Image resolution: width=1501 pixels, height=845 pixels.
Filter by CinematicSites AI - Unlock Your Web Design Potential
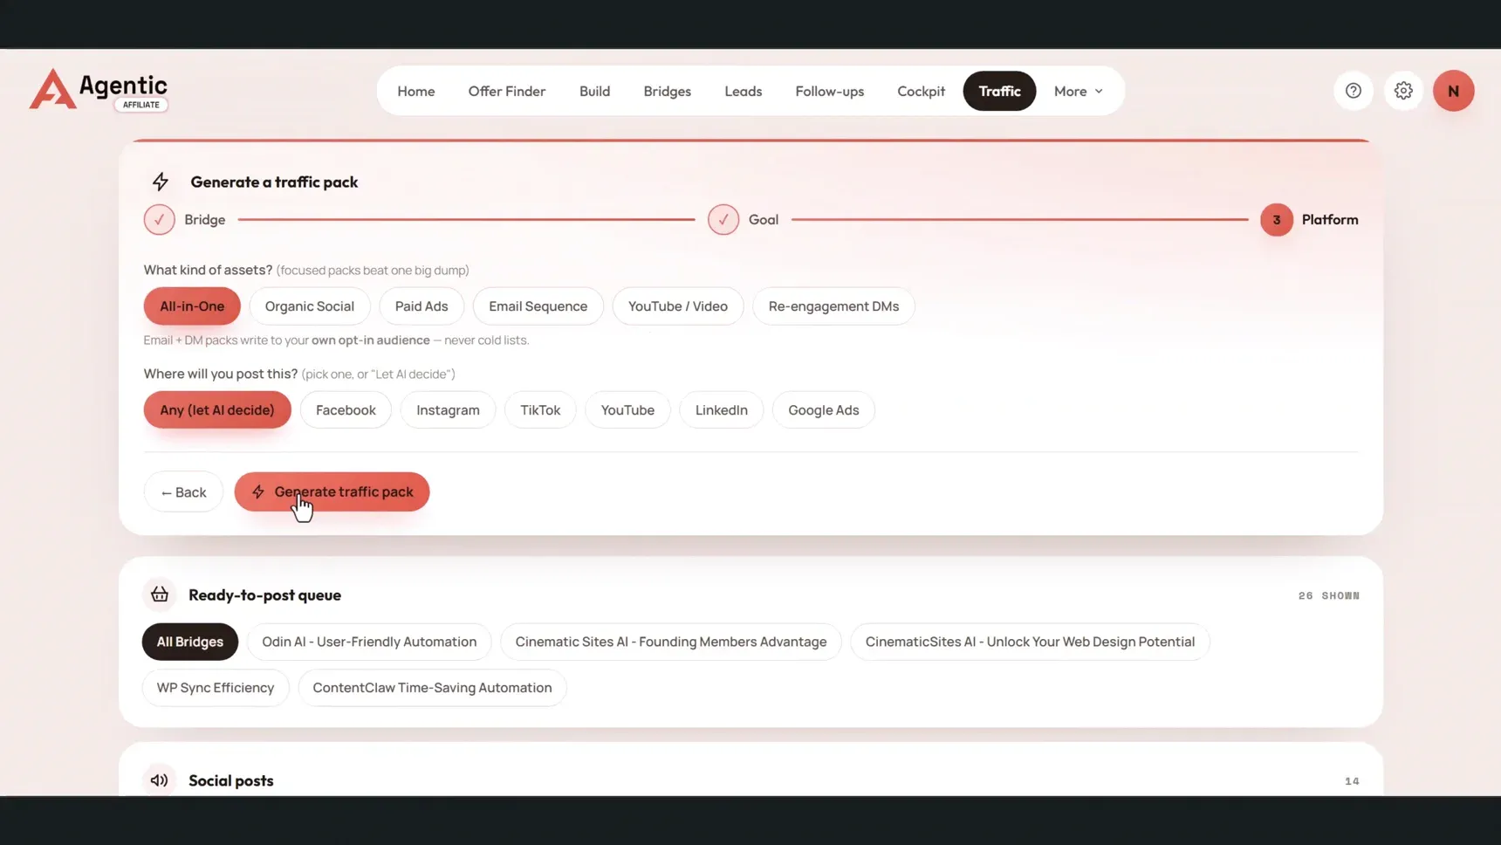pos(1030,642)
